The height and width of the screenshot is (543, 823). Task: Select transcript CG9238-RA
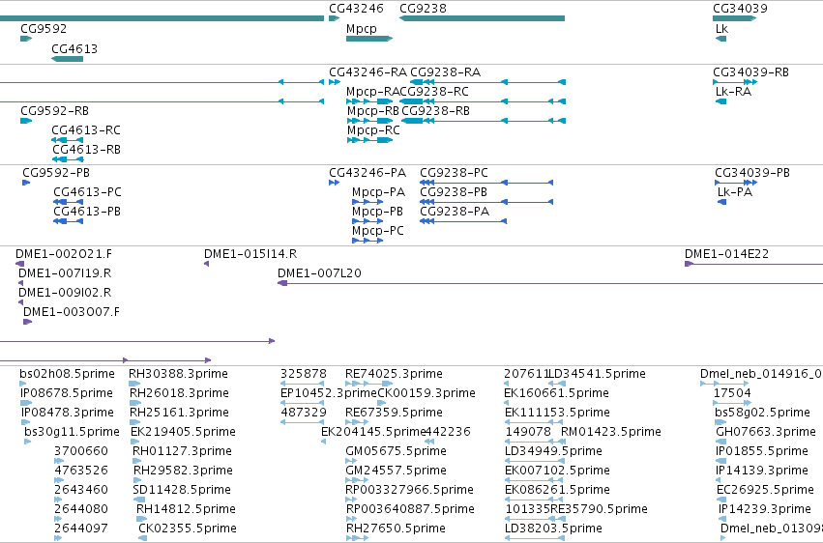pyautogui.click(x=445, y=72)
